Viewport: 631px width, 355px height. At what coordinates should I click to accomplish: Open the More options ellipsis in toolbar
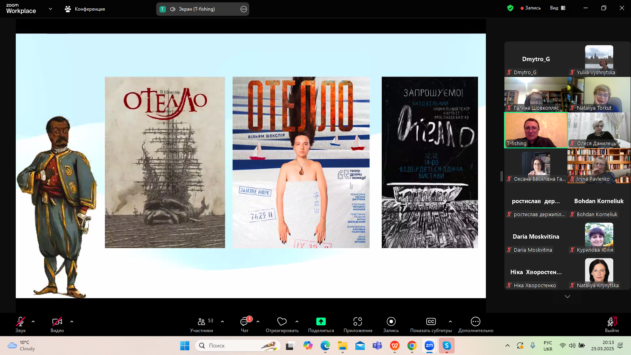[x=476, y=322]
